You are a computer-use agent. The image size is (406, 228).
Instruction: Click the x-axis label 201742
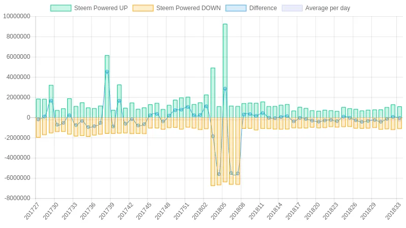click(x=125, y=211)
